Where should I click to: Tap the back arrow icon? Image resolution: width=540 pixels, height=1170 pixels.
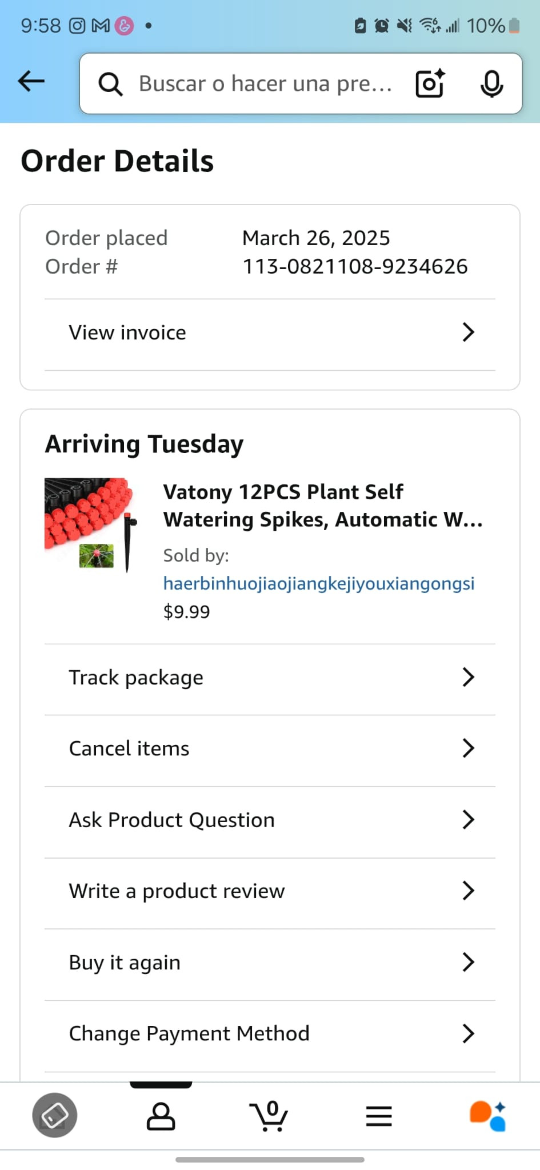(31, 82)
